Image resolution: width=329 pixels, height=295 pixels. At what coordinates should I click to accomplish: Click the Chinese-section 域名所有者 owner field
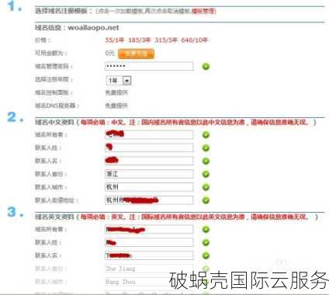tap(149, 134)
